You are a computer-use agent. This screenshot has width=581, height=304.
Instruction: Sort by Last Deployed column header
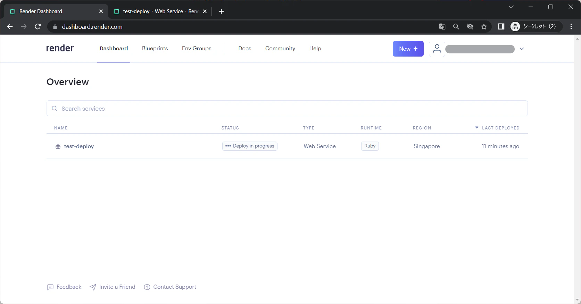point(497,128)
